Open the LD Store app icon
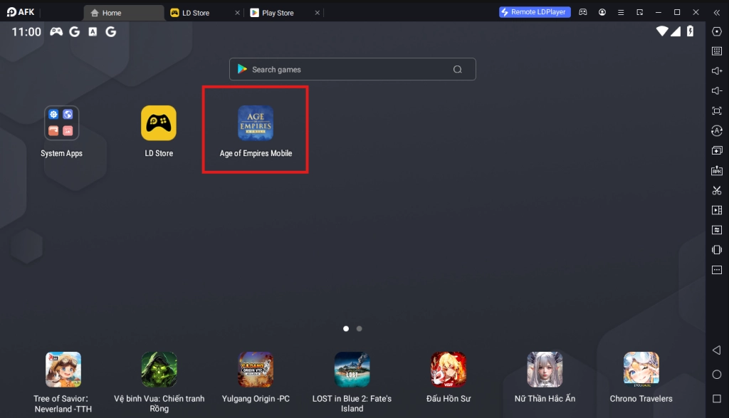 (159, 123)
